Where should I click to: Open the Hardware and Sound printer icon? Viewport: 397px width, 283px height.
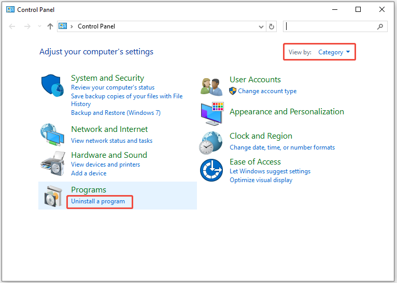point(53,163)
